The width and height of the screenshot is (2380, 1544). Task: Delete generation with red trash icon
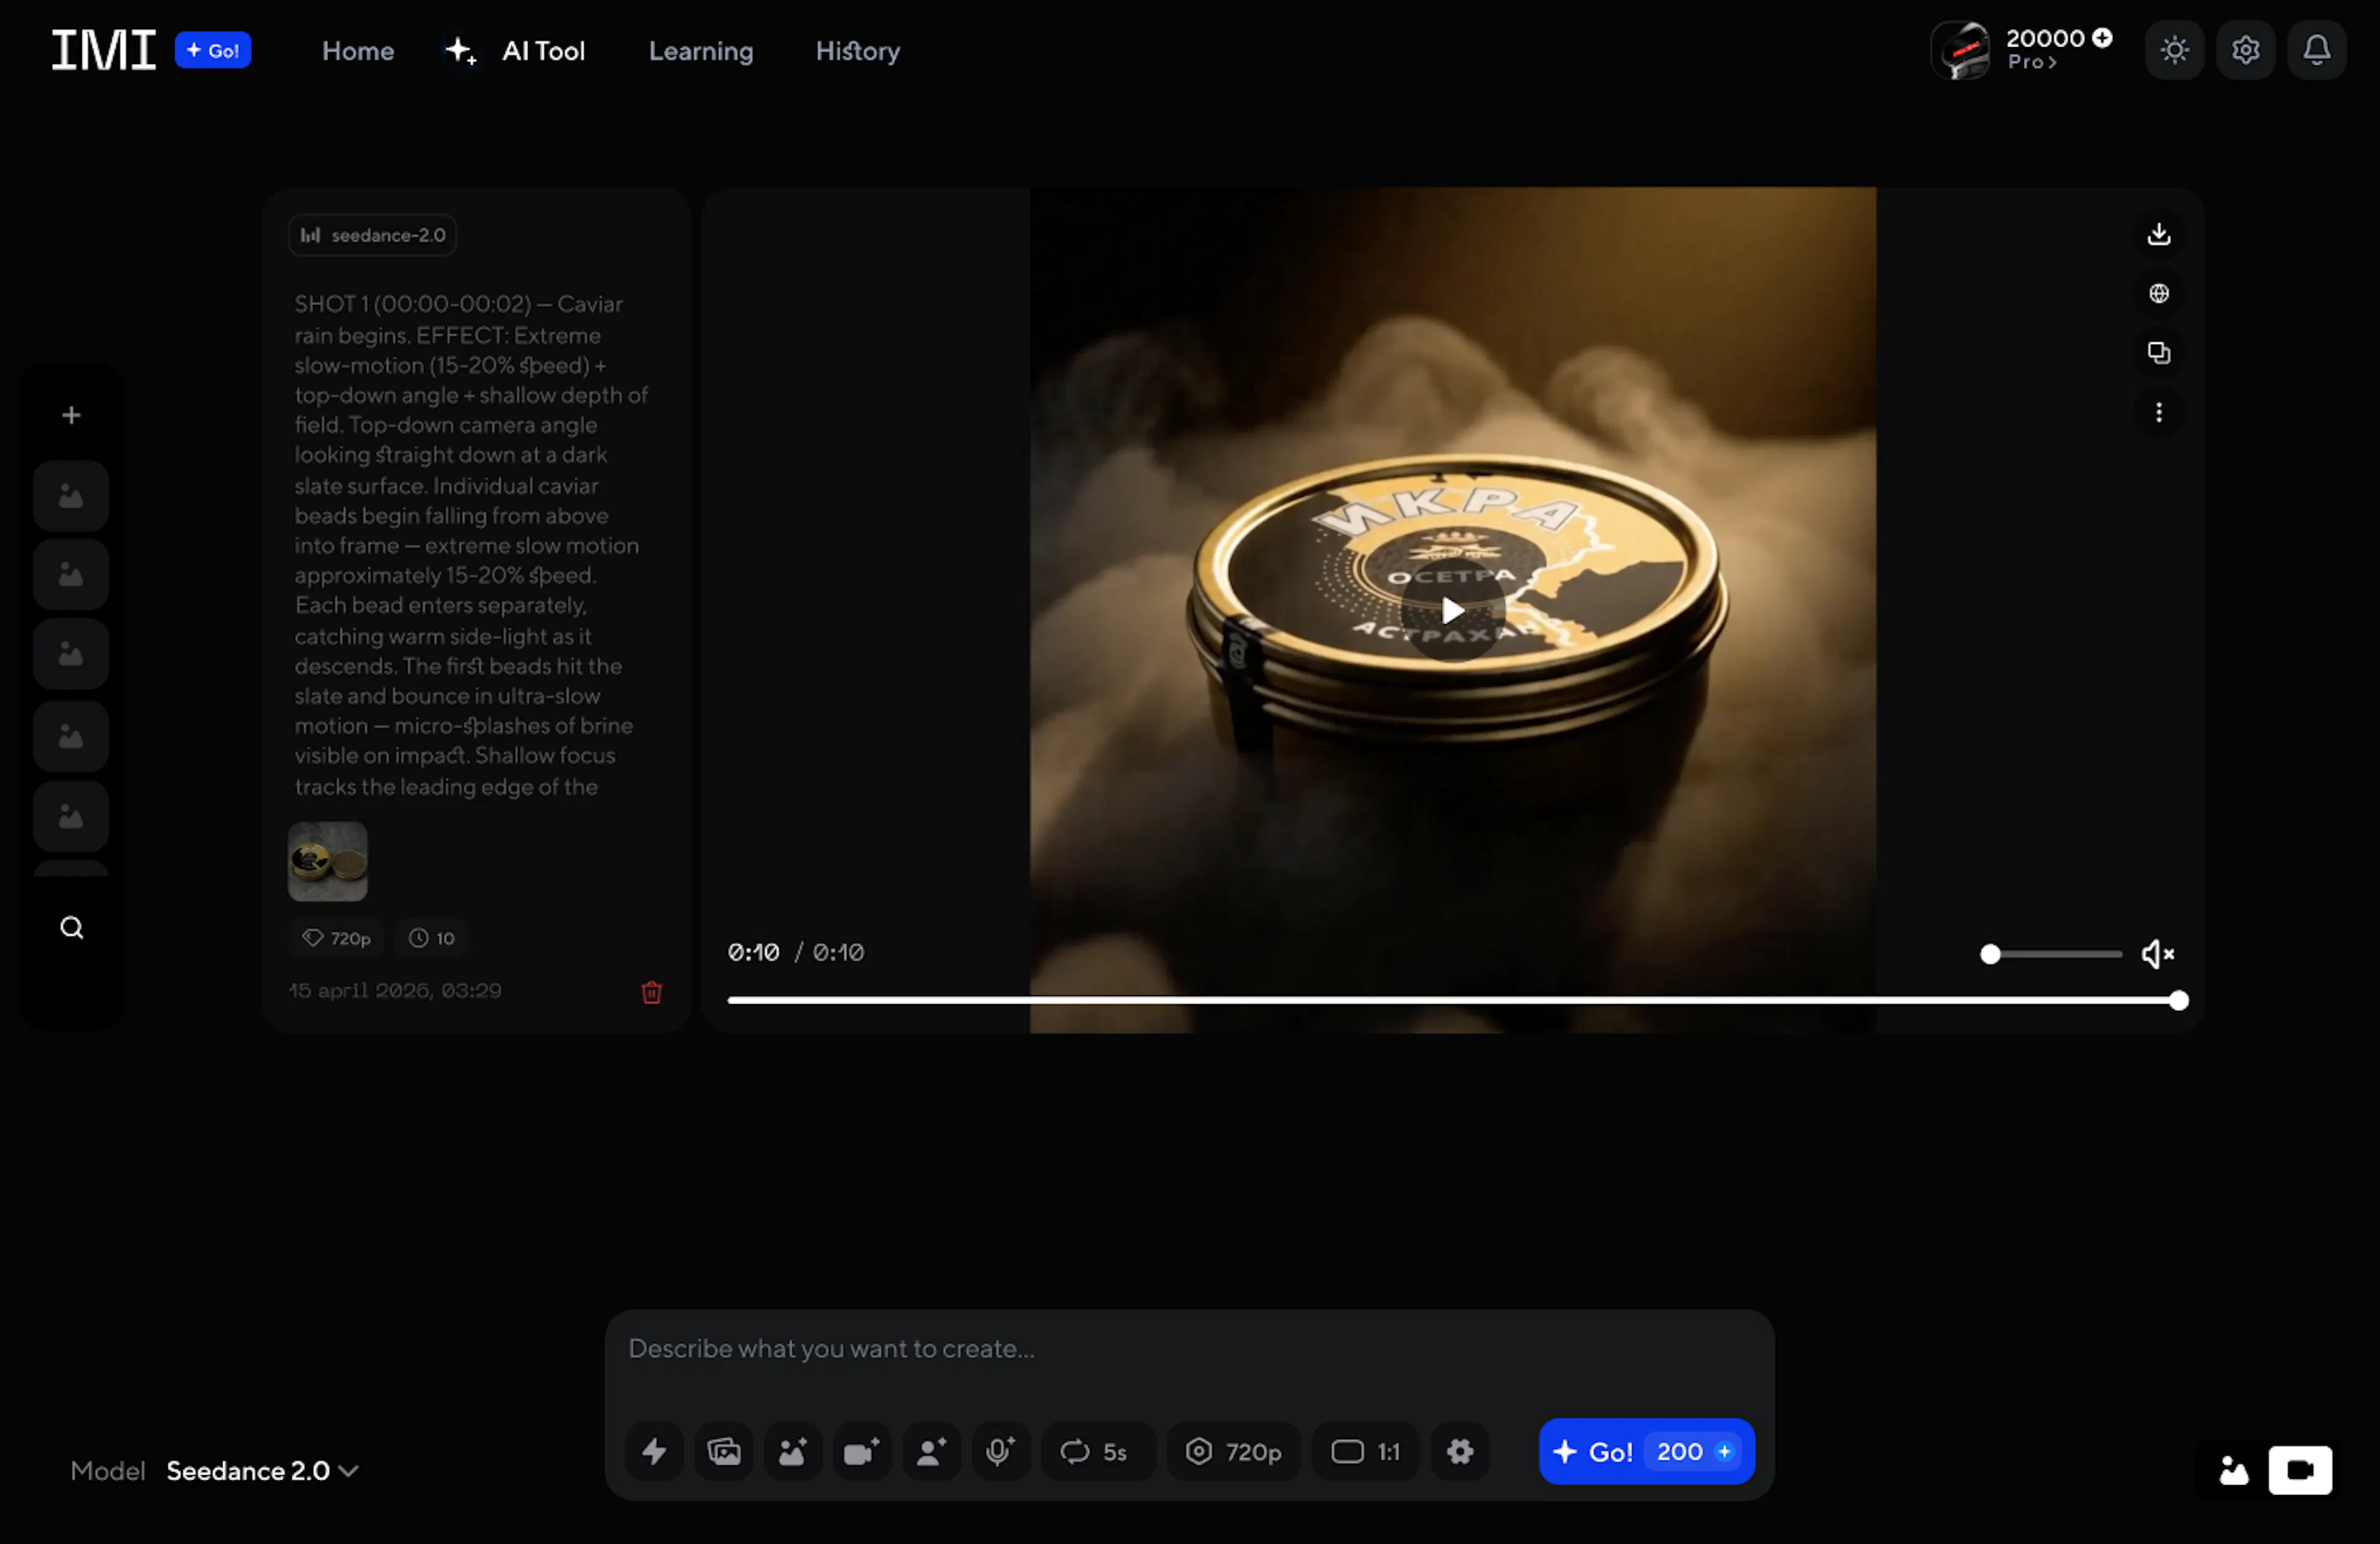click(652, 992)
